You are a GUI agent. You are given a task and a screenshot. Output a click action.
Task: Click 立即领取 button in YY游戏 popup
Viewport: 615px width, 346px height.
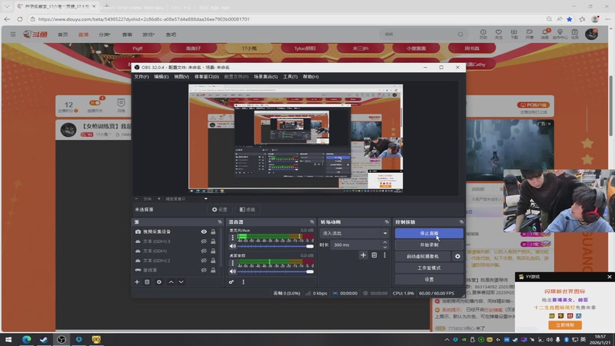[x=565, y=325]
